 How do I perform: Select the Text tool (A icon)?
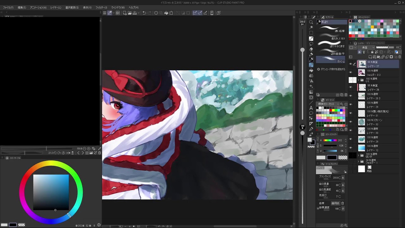(x=311, y=108)
